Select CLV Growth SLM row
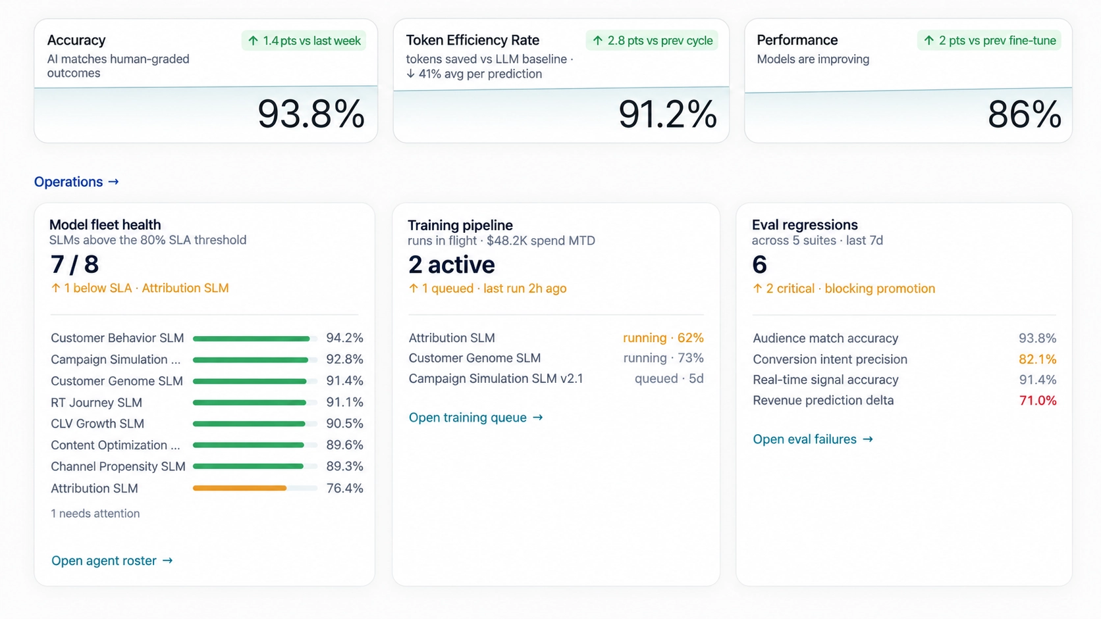1101x619 pixels. point(207,424)
